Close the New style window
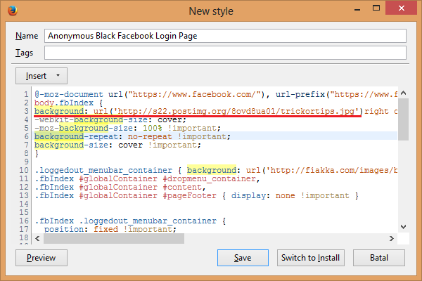422x281 pixels. [x=401, y=8]
